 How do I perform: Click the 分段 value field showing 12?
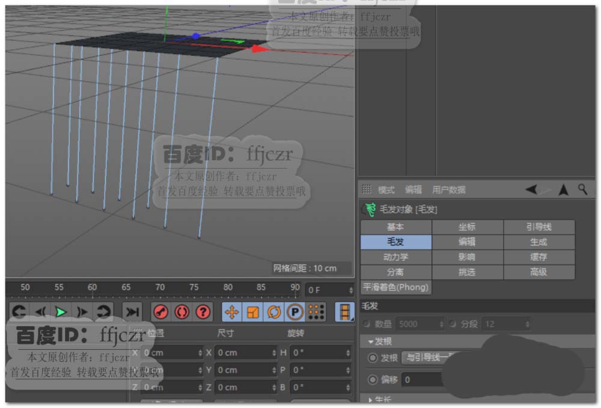(x=506, y=324)
